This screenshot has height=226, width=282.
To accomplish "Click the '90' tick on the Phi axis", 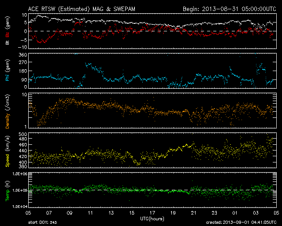I will [x=24, y=80].
